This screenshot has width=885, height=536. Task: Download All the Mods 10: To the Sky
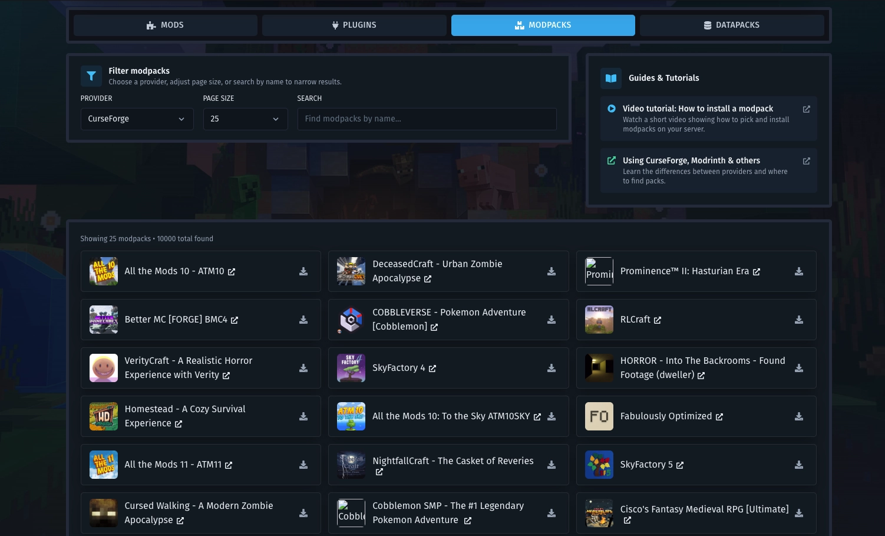[x=552, y=416]
